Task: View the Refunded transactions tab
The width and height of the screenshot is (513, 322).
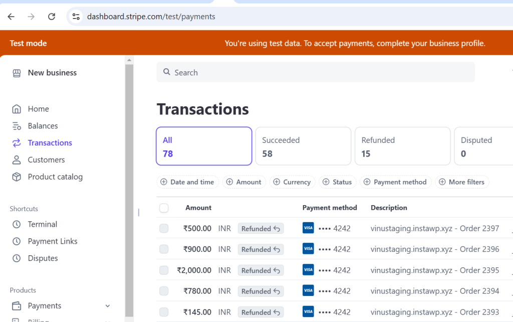Action: (402, 146)
